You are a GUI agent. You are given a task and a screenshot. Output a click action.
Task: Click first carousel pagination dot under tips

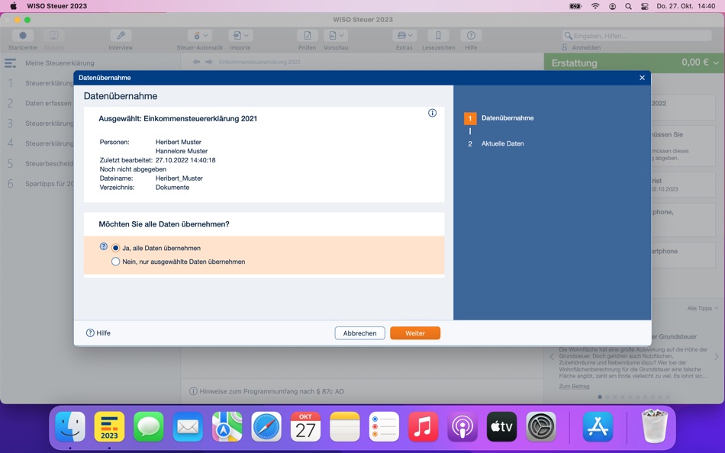pos(600,397)
